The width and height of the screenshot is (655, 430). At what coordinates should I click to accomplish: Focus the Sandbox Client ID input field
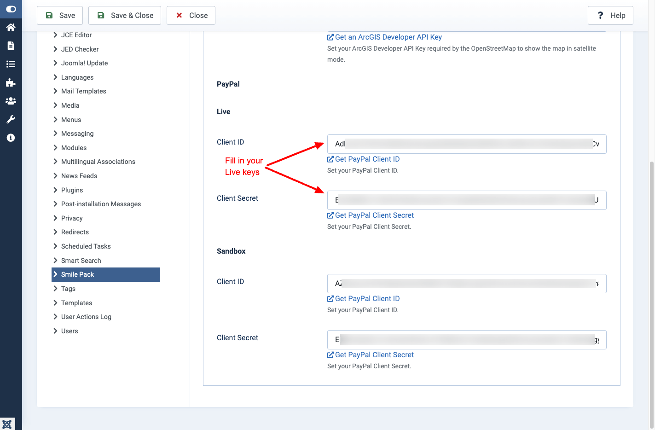coord(467,284)
